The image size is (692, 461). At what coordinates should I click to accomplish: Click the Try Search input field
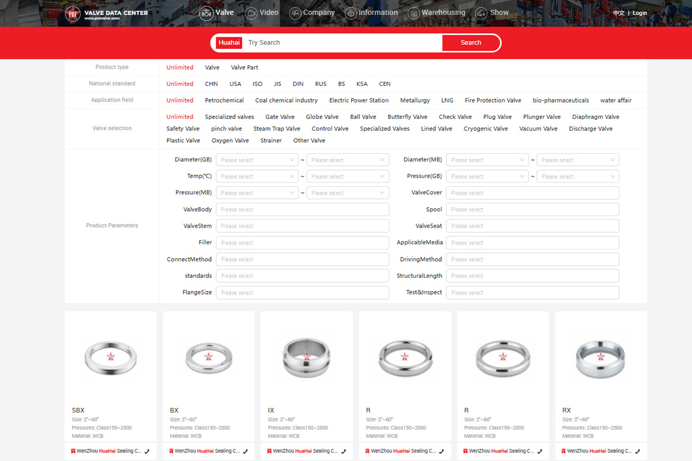(343, 43)
